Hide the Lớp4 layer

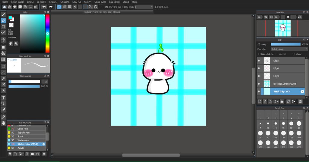point(259,68)
